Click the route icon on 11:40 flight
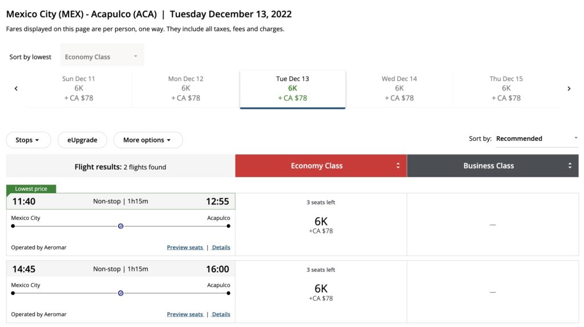The height and width of the screenshot is (327, 584). tap(120, 226)
